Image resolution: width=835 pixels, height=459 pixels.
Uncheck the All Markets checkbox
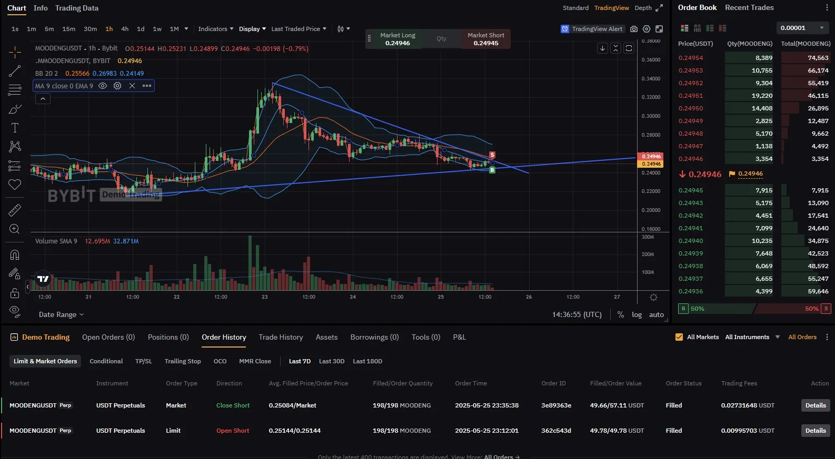tap(679, 337)
